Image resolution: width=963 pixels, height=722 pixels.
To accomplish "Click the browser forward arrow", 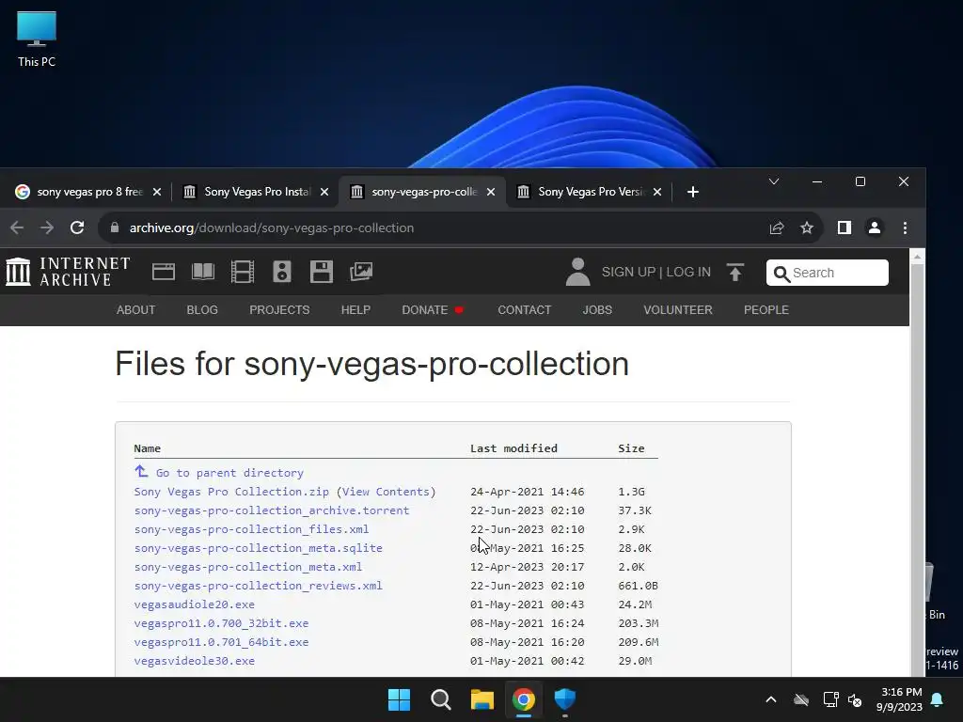I will point(47,228).
